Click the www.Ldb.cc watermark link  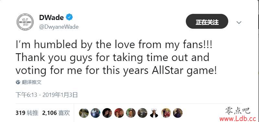point(238,118)
